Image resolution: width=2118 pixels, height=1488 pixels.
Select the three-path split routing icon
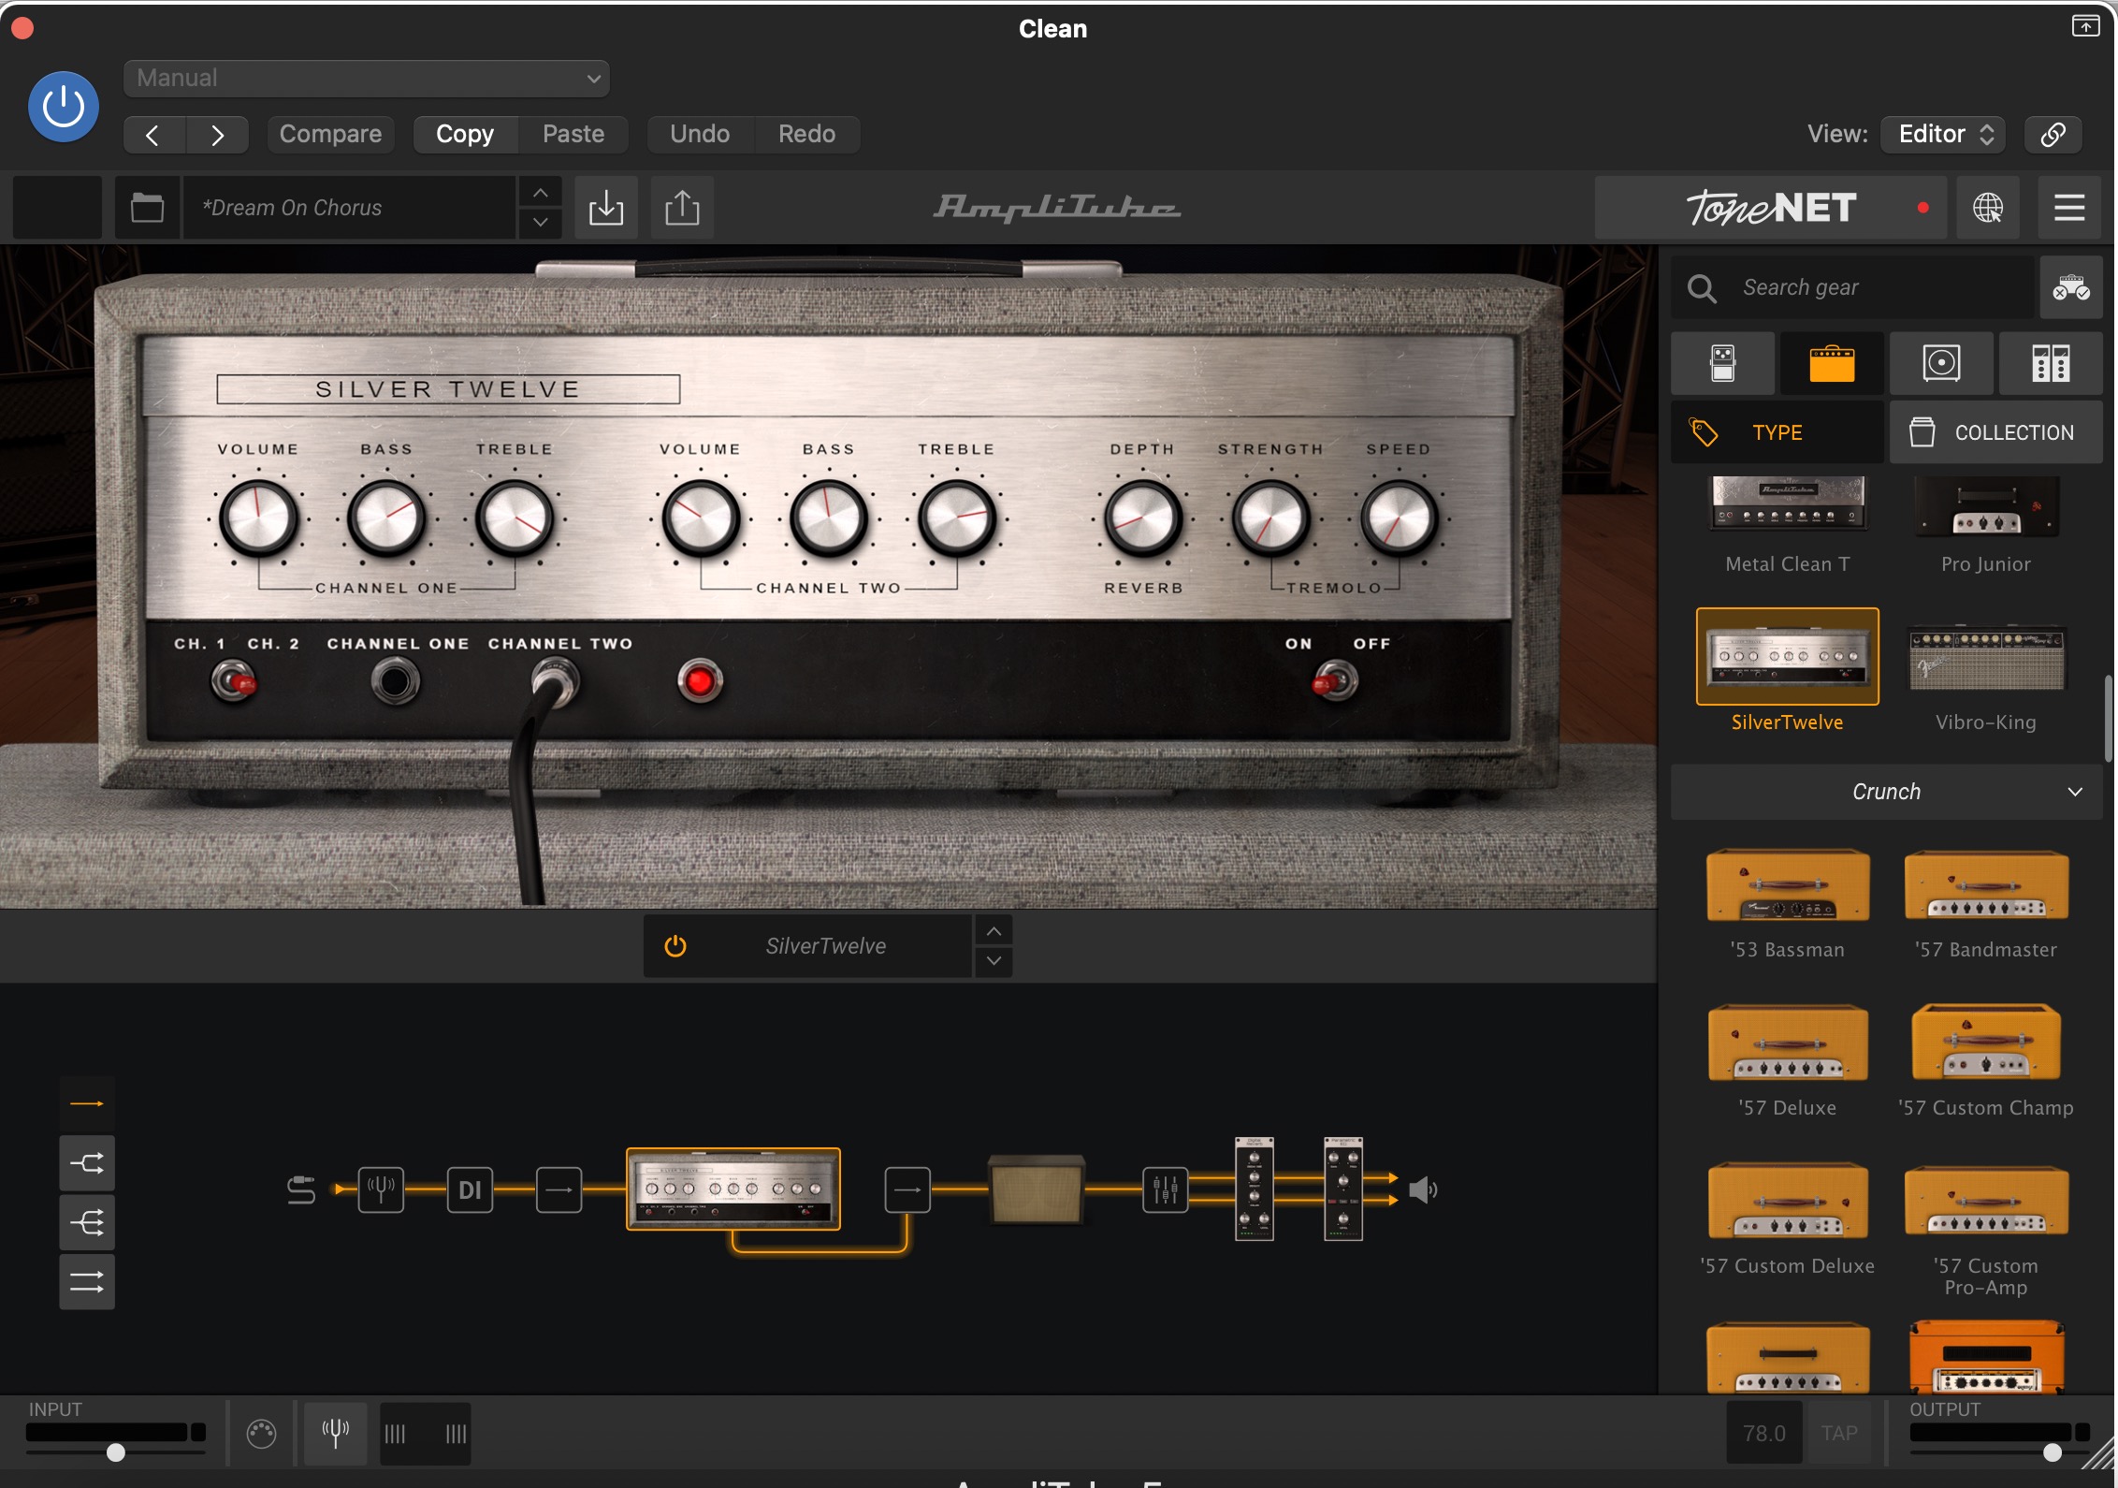(87, 1222)
